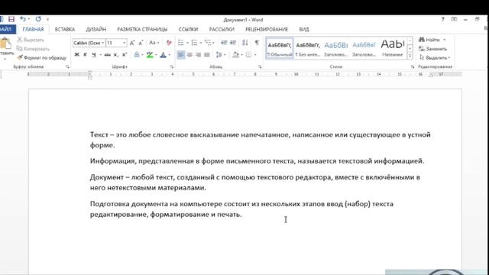The height and width of the screenshot is (275, 489).
Task: Click Вырезать (Cut)
Action: click(x=31, y=40)
